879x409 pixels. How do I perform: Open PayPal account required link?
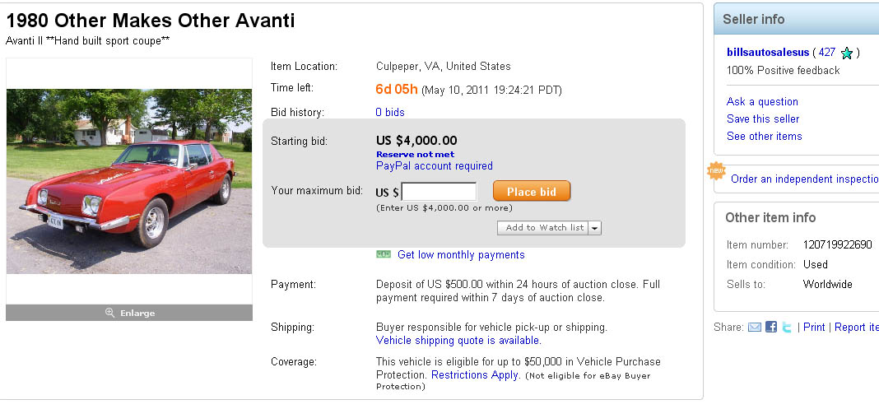coord(435,165)
